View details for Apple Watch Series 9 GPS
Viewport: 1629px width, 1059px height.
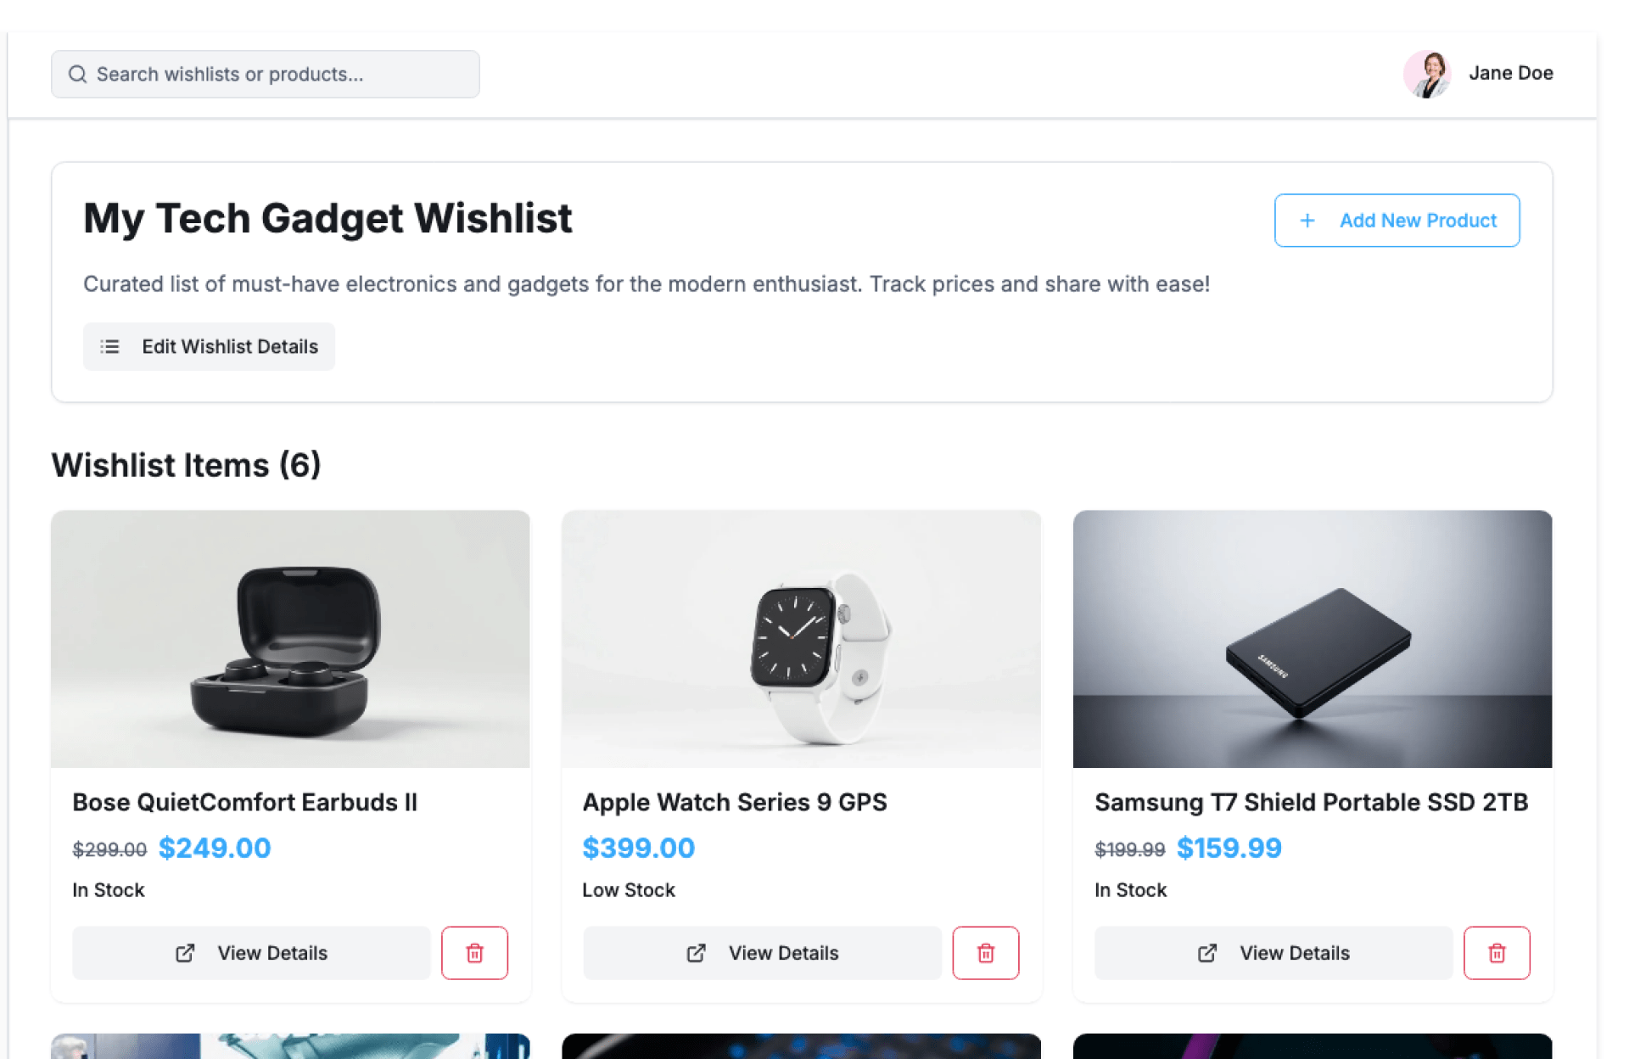pos(762,953)
